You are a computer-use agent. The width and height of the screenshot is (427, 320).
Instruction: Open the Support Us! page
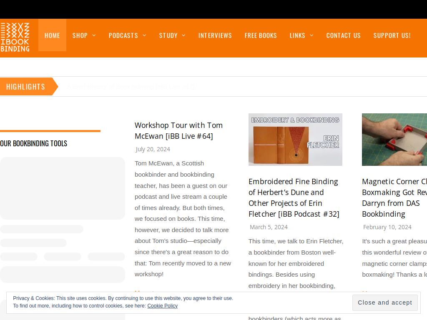tap(392, 35)
